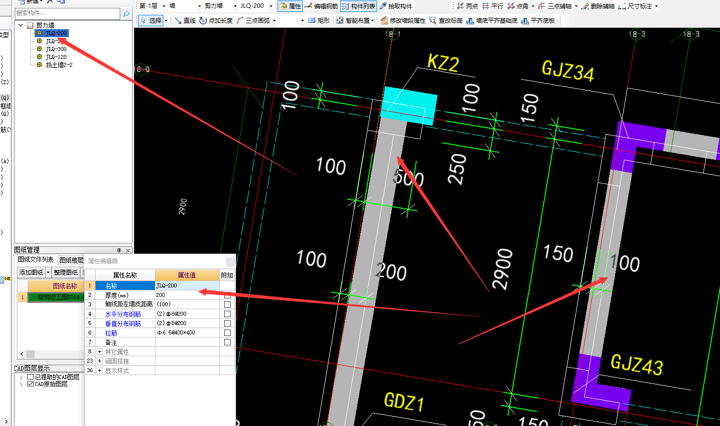Click the 拉筋 property link
Viewport: 720px width, 426px height.
tap(111, 333)
